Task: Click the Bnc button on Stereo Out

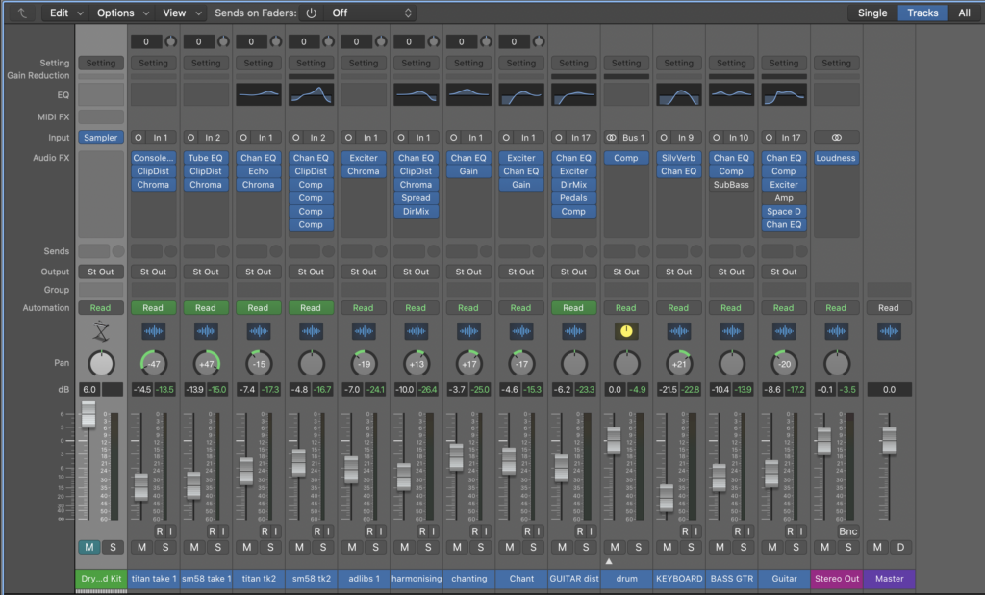Action: tap(846, 530)
